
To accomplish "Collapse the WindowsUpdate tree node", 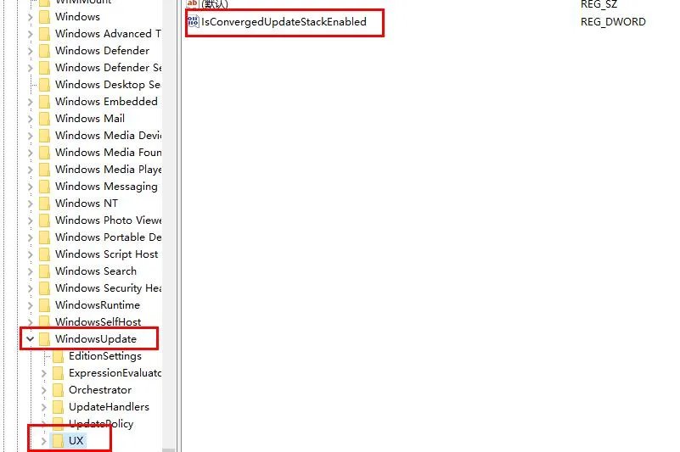I will click(x=31, y=339).
